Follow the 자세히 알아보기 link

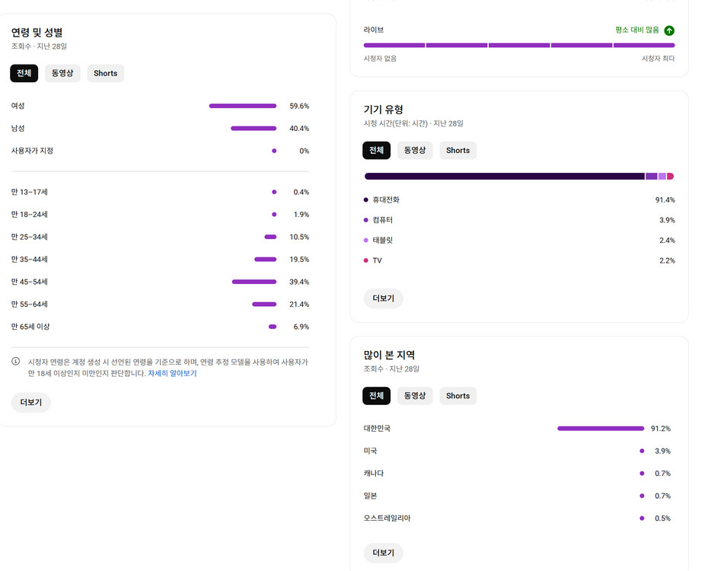(172, 373)
